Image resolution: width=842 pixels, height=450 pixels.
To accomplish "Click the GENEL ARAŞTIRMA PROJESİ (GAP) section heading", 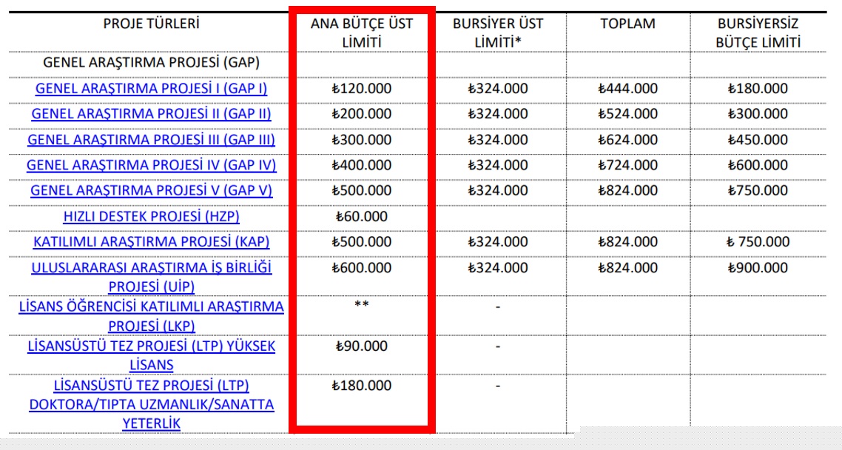I will 151,62.
